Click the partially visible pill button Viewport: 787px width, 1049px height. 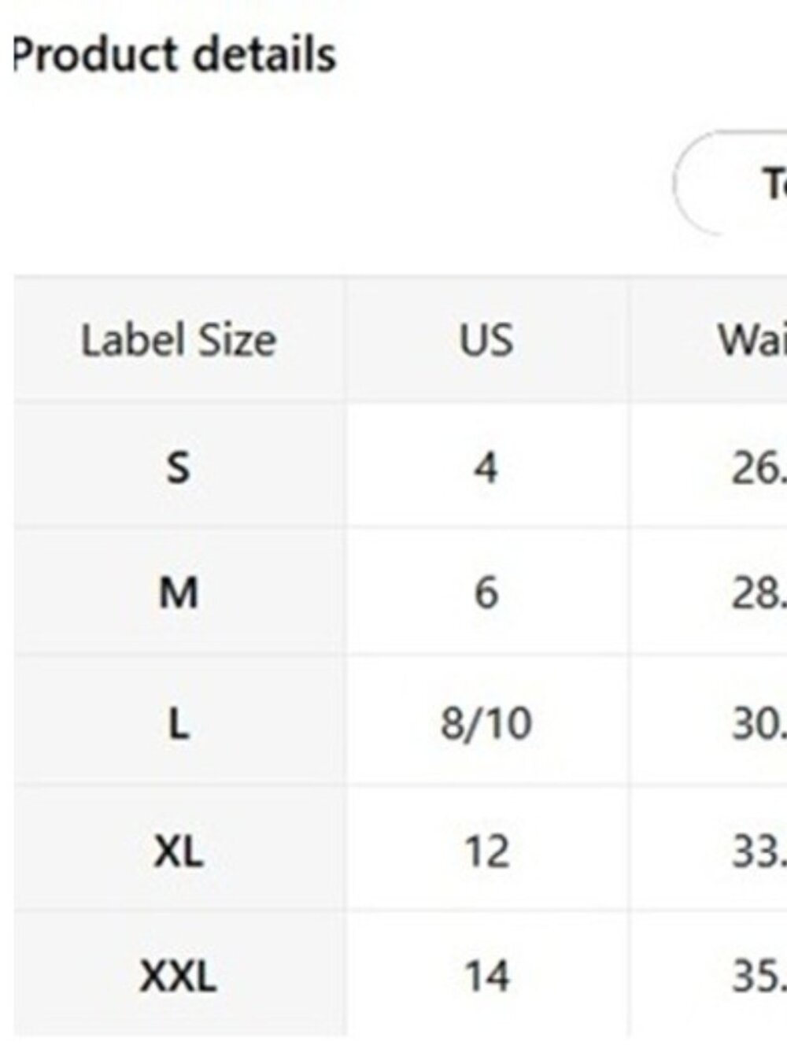point(730,183)
